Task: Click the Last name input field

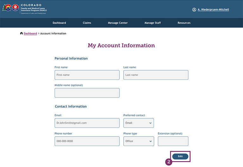Action: coord(156,75)
